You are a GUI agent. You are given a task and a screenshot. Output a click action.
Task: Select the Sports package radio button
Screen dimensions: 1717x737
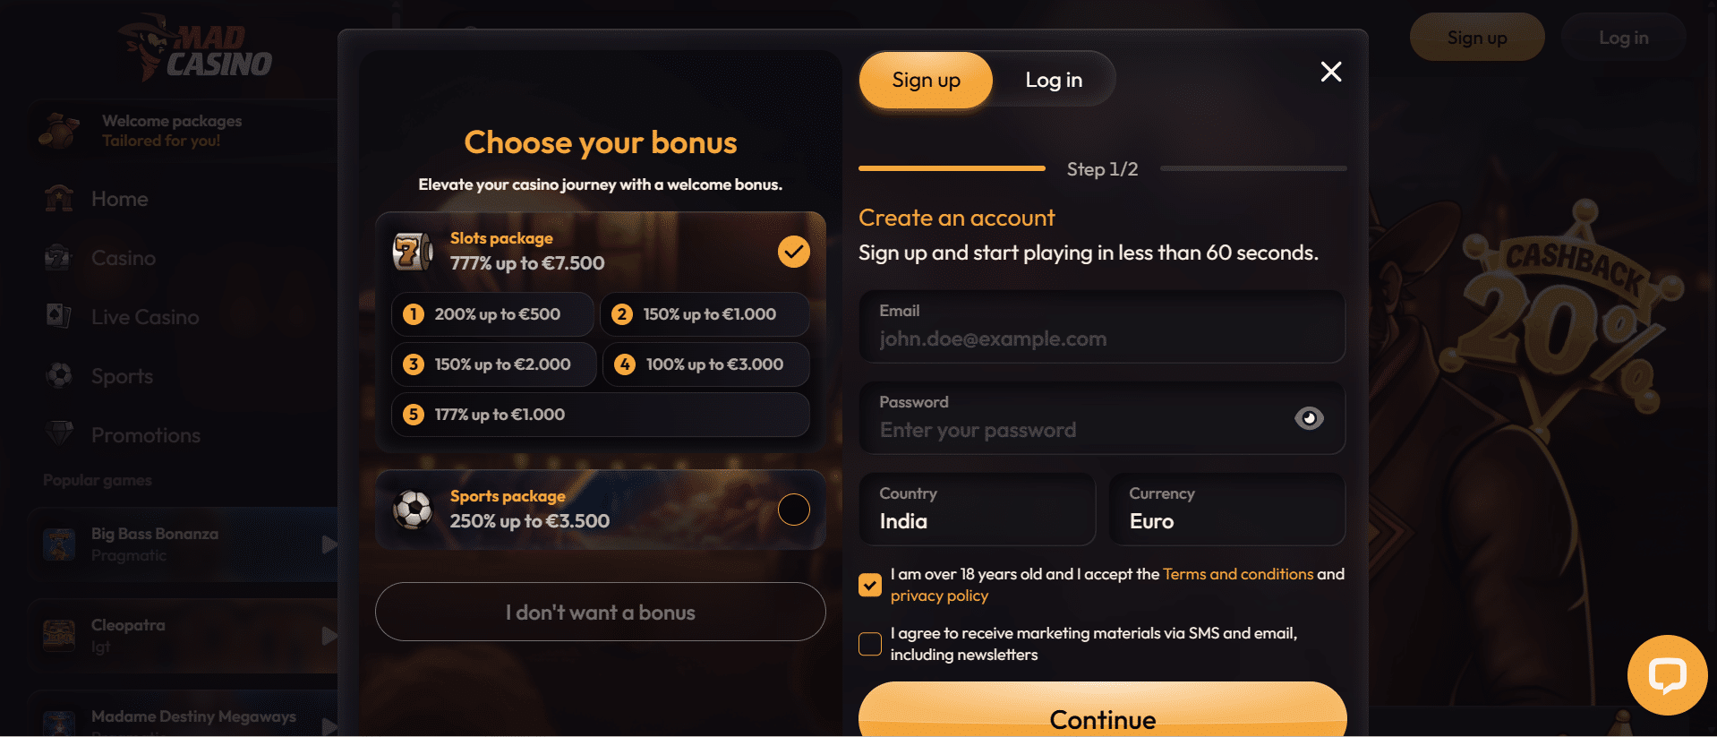tap(793, 510)
